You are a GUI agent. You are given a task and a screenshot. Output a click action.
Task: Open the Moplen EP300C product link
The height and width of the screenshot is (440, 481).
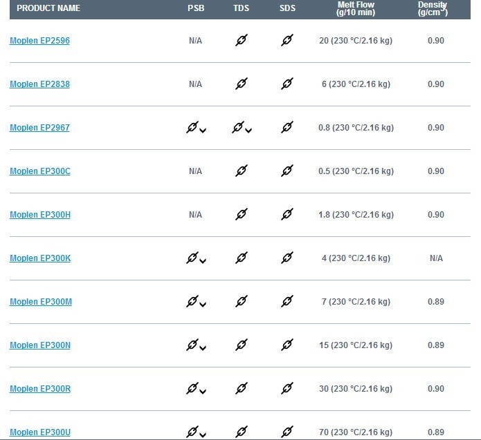(x=40, y=171)
